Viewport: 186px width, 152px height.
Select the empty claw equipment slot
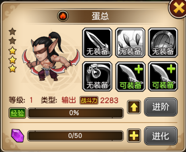130,43
